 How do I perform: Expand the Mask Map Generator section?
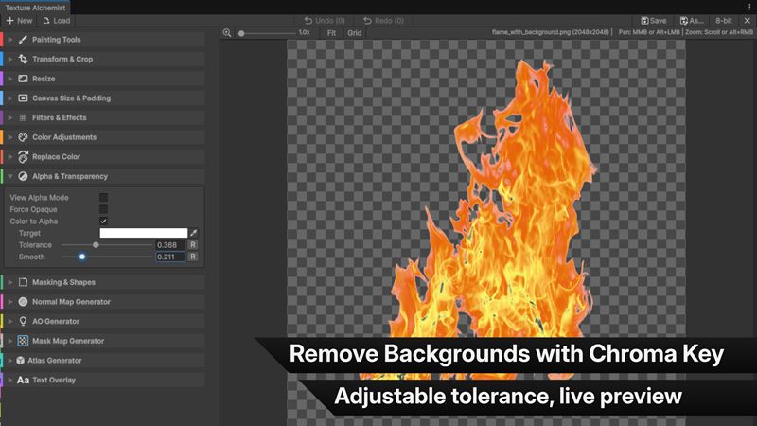pos(10,341)
